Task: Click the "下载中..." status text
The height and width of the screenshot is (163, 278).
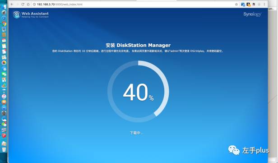Action: pyautogui.click(x=136, y=133)
